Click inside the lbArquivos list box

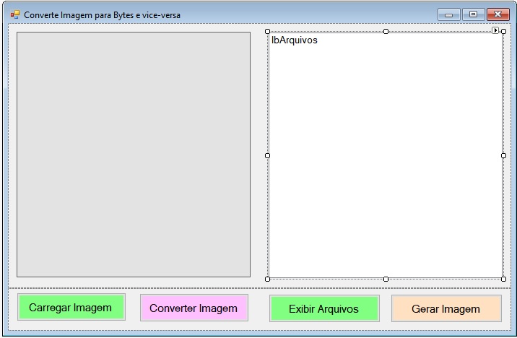pos(386,159)
